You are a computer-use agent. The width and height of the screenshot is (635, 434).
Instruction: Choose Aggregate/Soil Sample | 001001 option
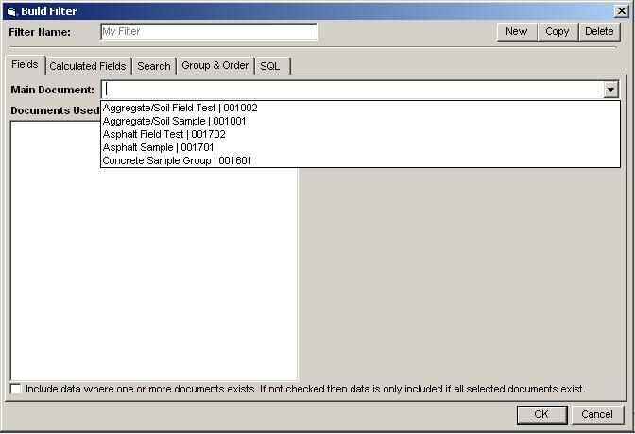(x=174, y=121)
